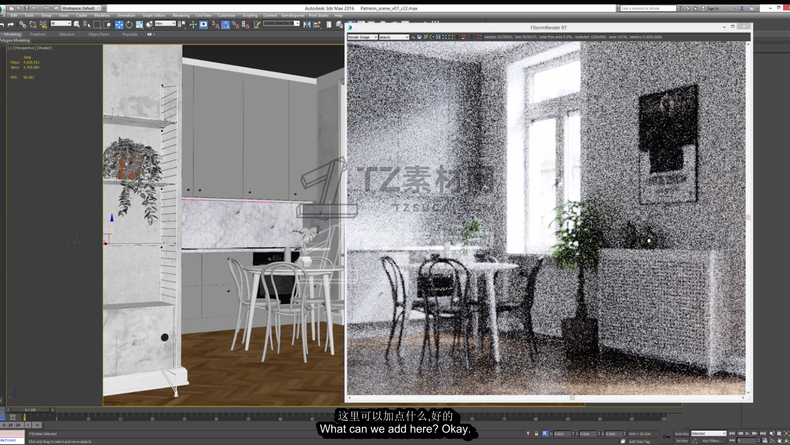Open the Customize menu
790x445 pixels.
[226, 15]
